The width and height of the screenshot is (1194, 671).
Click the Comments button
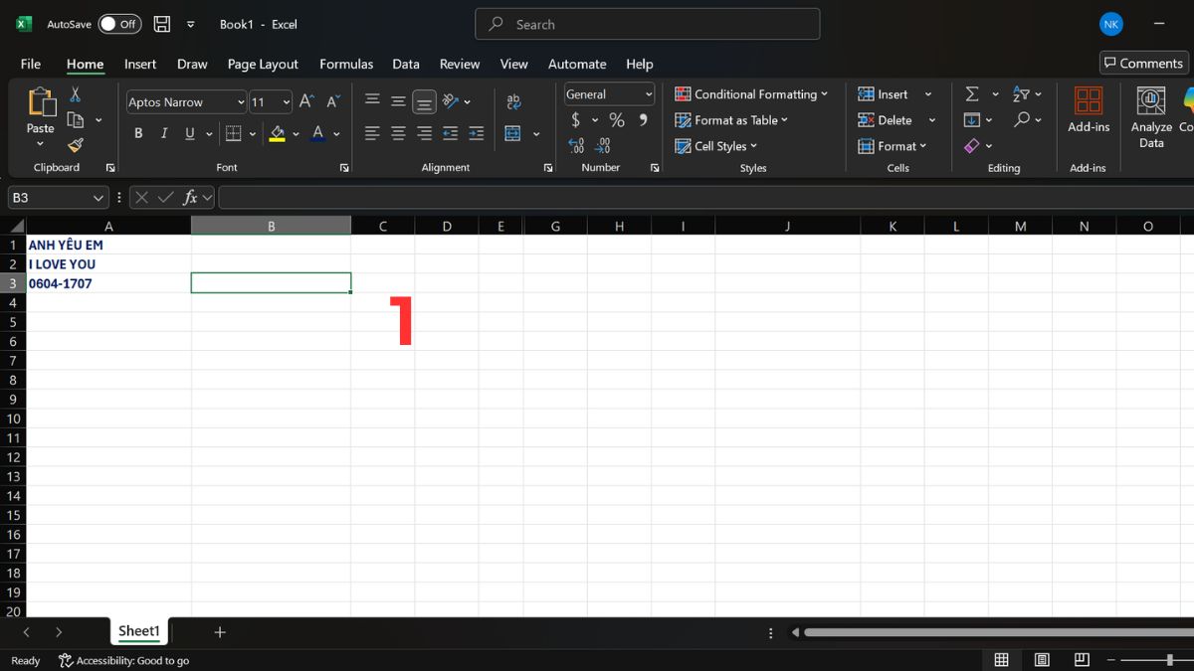coord(1142,62)
